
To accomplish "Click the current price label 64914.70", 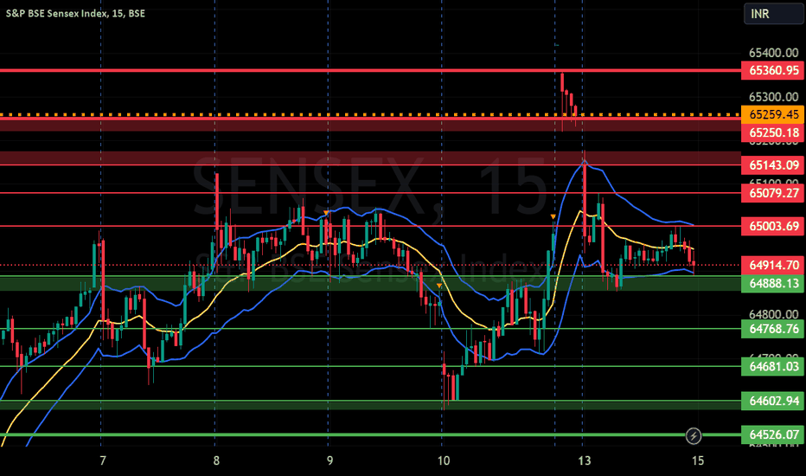I will (x=772, y=266).
